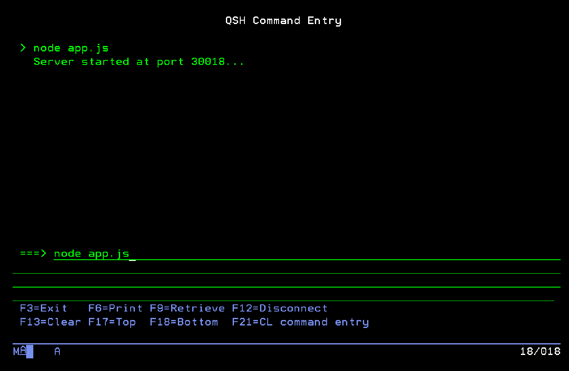Click the ===> command prompt arrow
This screenshot has height=371, width=569.
click(33, 253)
